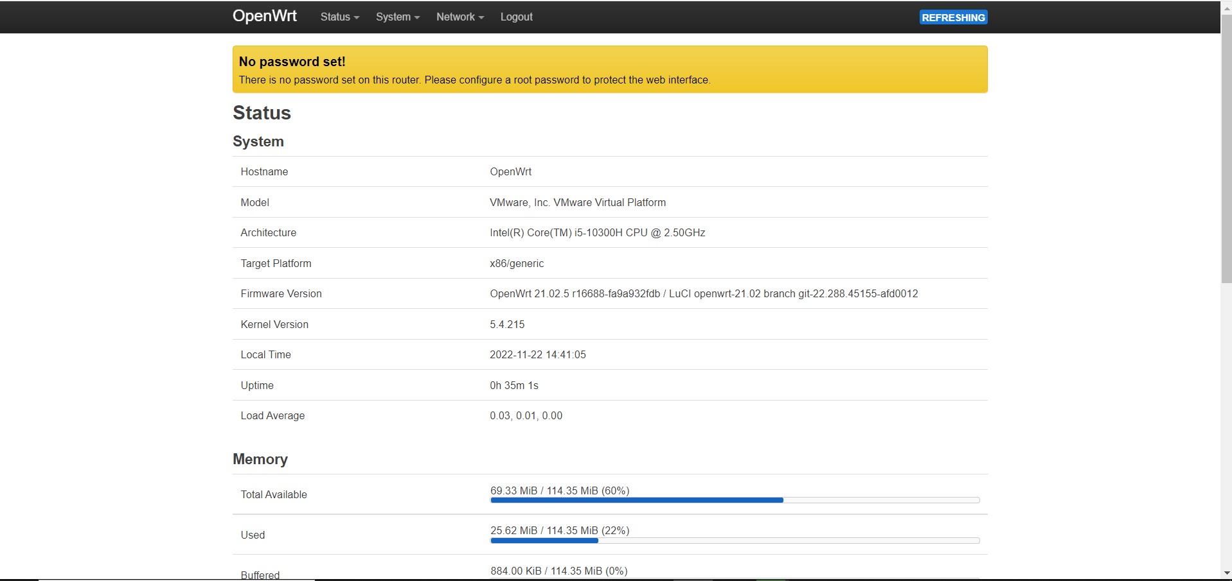Click the load average 0.03, 0.01, 0.00
Image resolution: width=1232 pixels, height=581 pixels.
(x=526, y=415)
